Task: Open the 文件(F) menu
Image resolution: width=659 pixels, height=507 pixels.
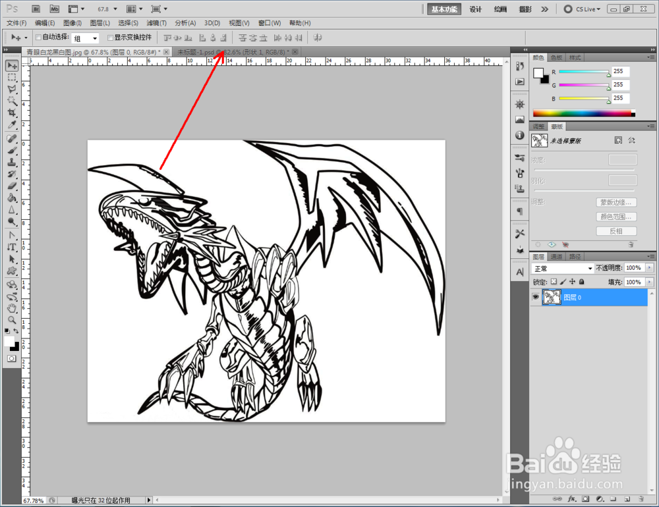Action: click(x=16, y=23)
